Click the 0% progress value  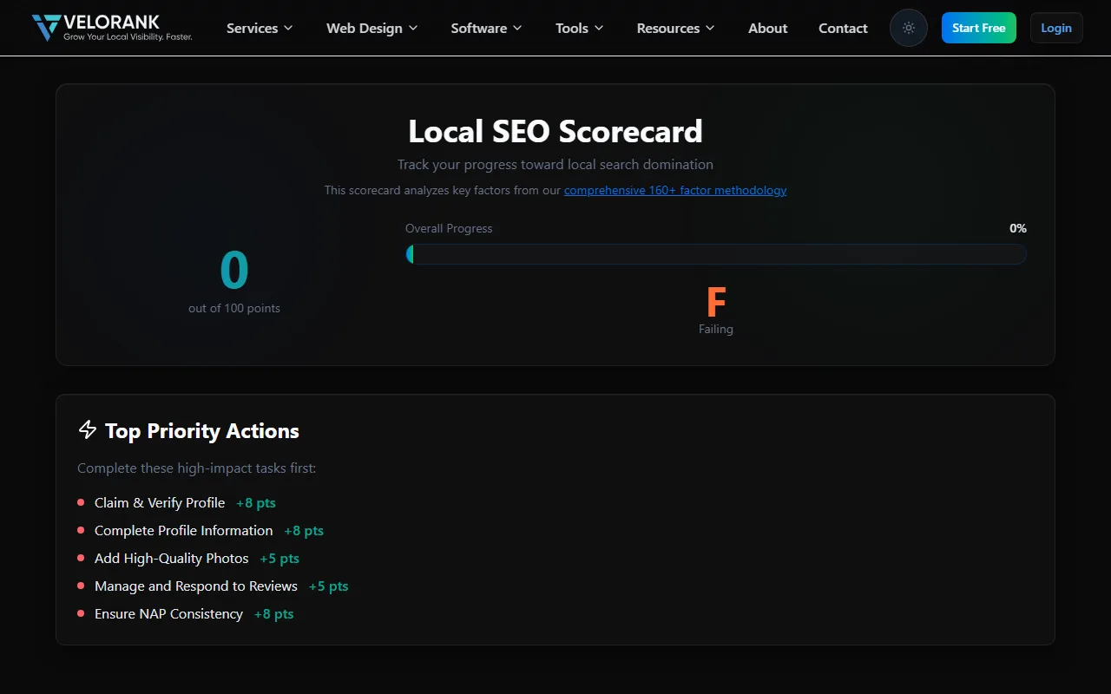[1018, 228]
